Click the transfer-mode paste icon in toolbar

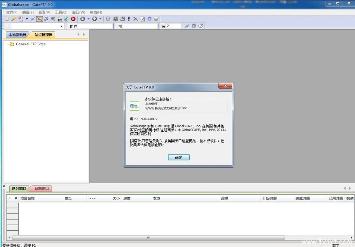pos(60,19)
